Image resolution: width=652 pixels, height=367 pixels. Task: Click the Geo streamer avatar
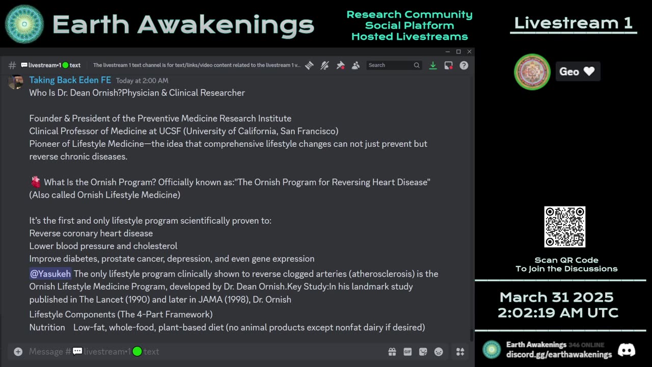tap(532, 72)
